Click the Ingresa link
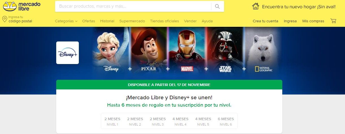This screenshot has width=345, height=134. point(290,21)
